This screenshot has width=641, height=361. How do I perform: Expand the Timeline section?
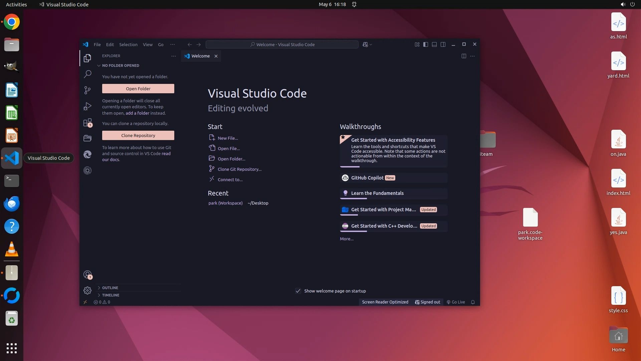111,295
